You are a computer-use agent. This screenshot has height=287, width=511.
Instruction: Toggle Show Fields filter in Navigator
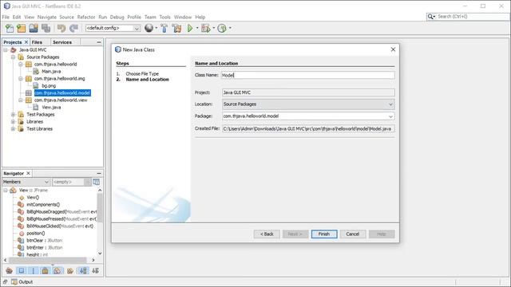(x=22, y=271)
